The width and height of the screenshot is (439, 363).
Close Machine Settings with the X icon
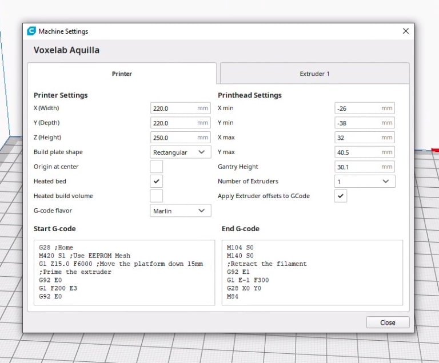pos(406,31)
